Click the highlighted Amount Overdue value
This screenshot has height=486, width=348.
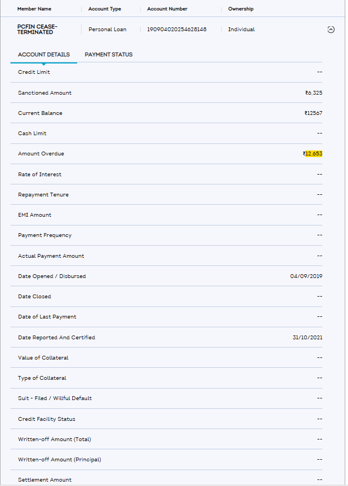313,154
